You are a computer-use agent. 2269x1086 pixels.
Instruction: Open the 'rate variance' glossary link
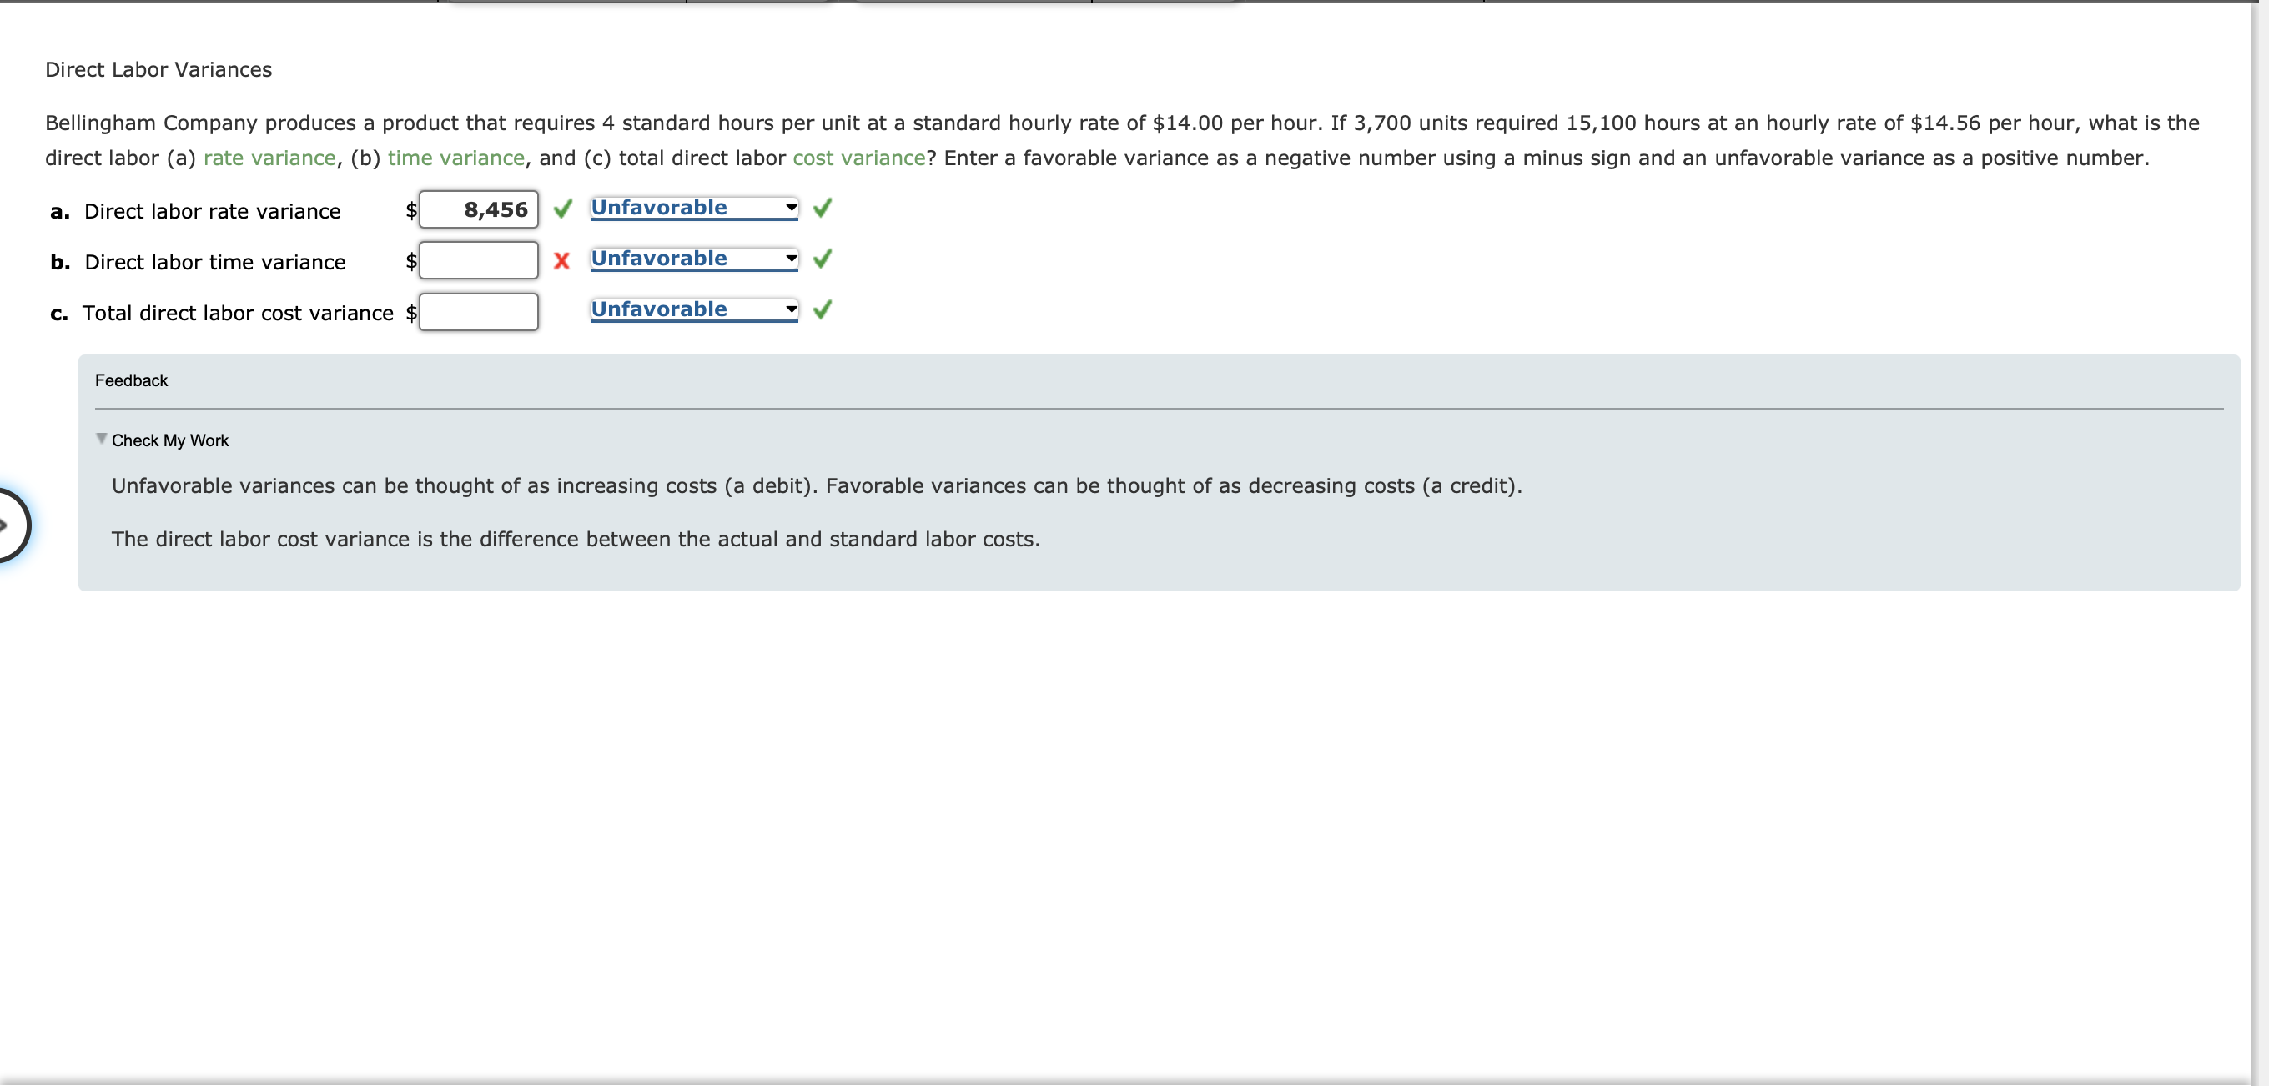[269, 158]
